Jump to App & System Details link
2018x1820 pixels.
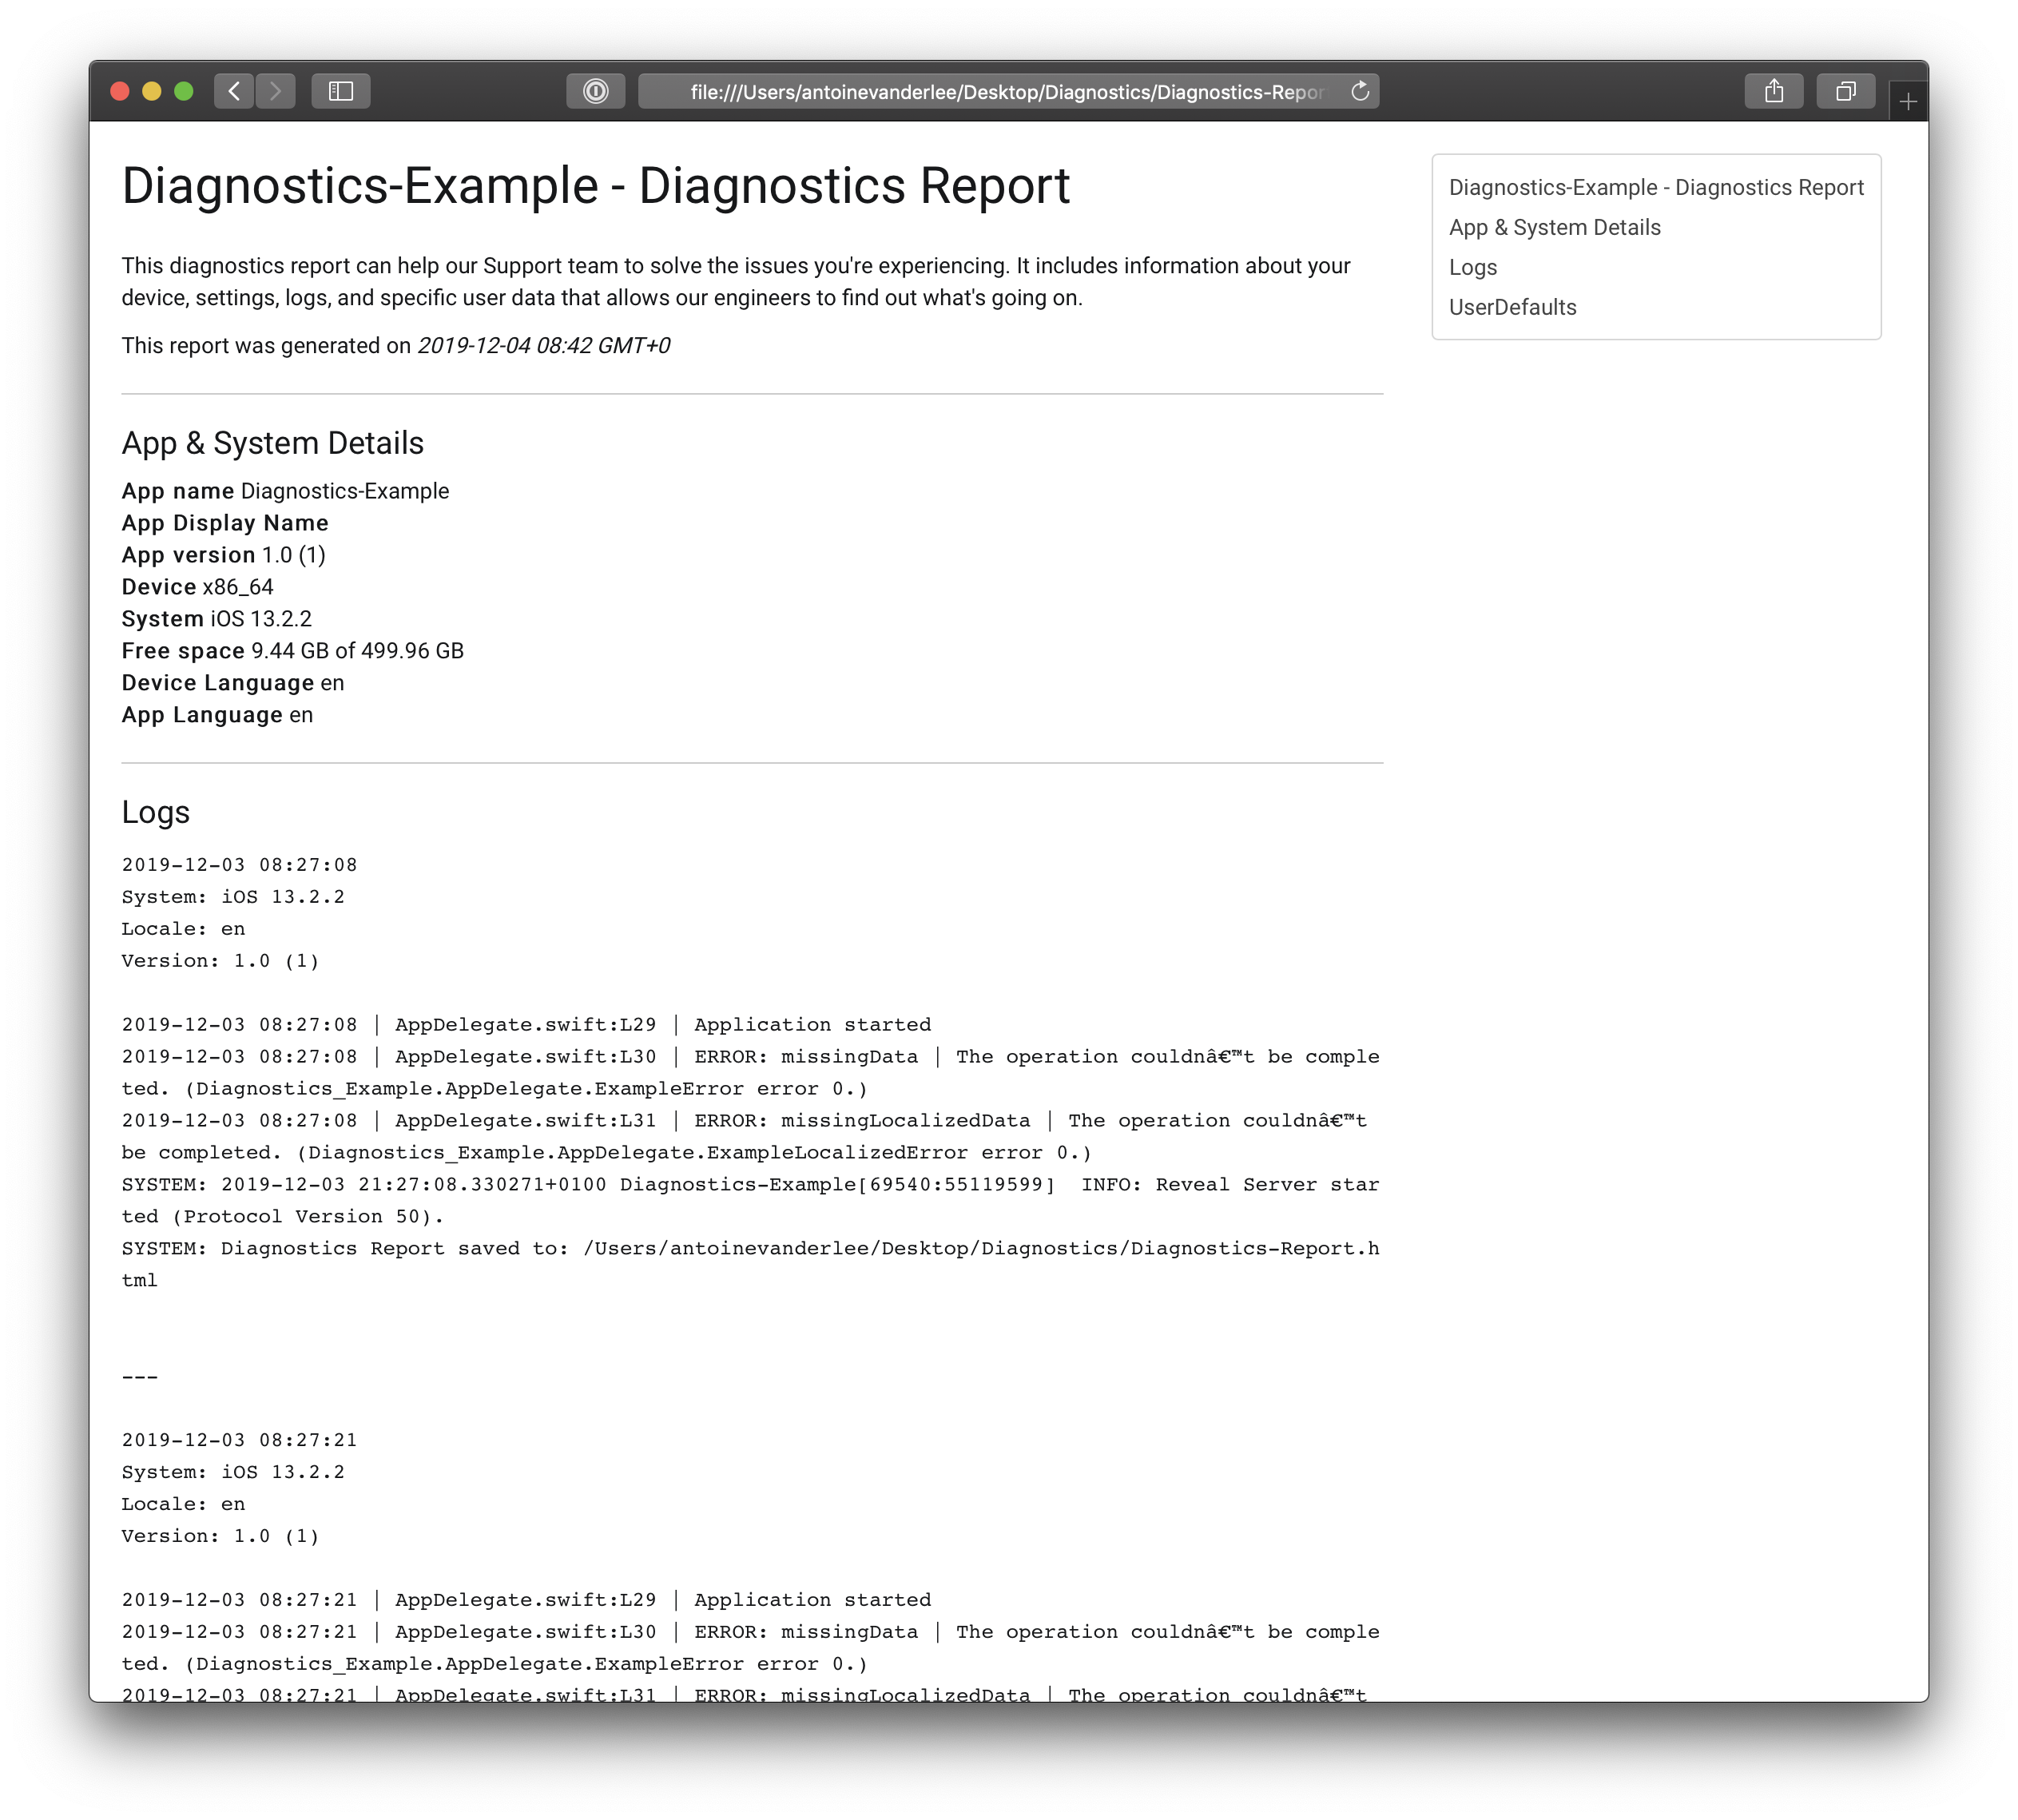1554,228
